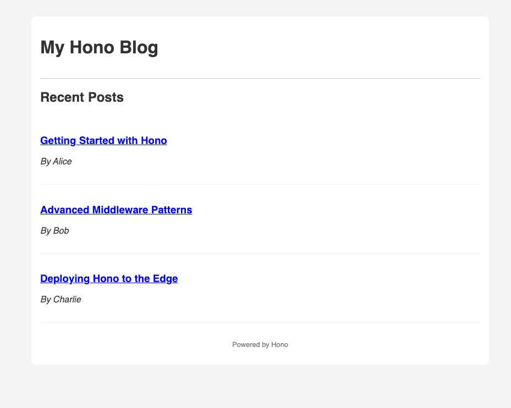This screenshot has height=408, width=511.
Task: Click the divider line below the blog title
Action: point(260,79)
